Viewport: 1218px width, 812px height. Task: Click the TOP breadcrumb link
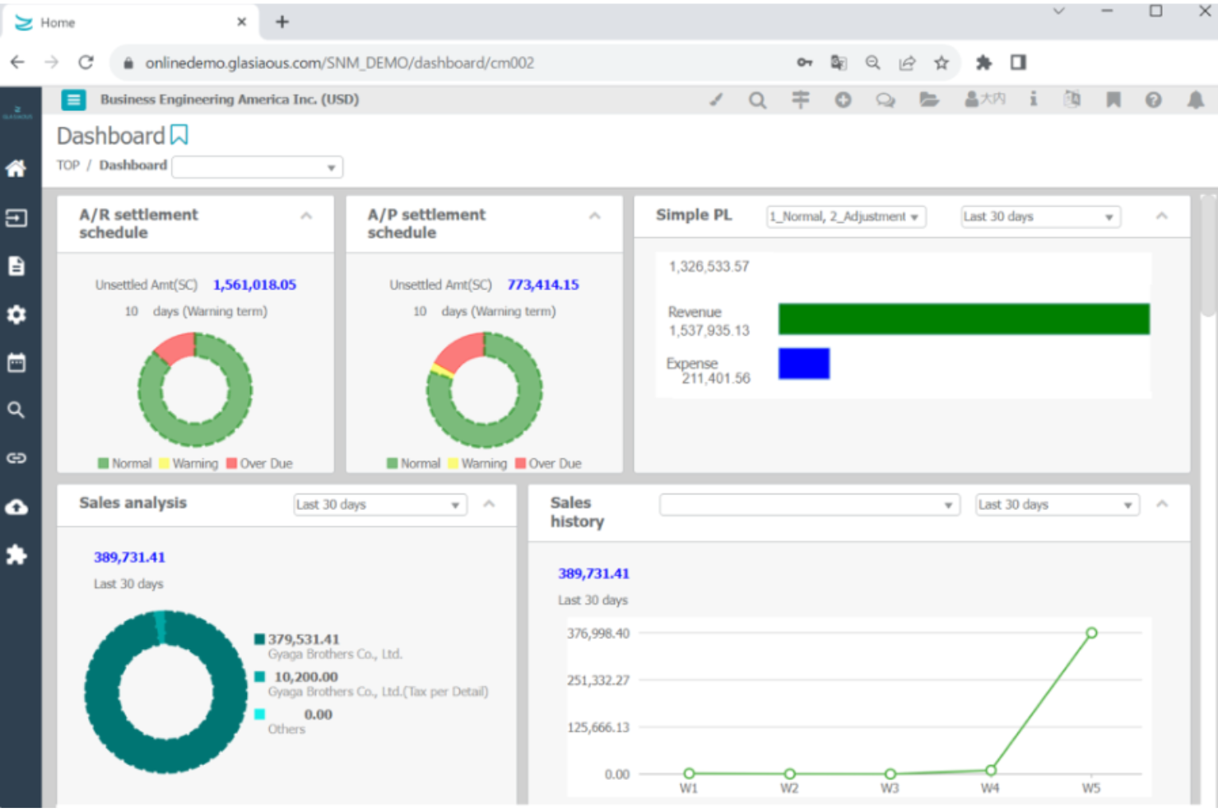[x=68, y=165]
